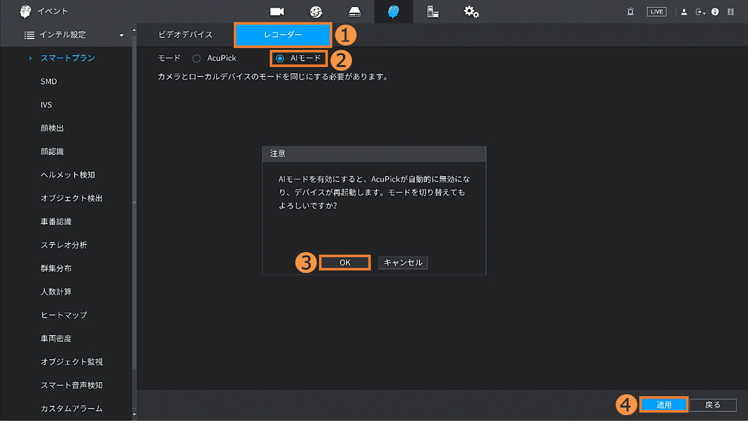Confirm the dialog with OK
Screen dimensions: 748x436
click(x=344, y=263)
